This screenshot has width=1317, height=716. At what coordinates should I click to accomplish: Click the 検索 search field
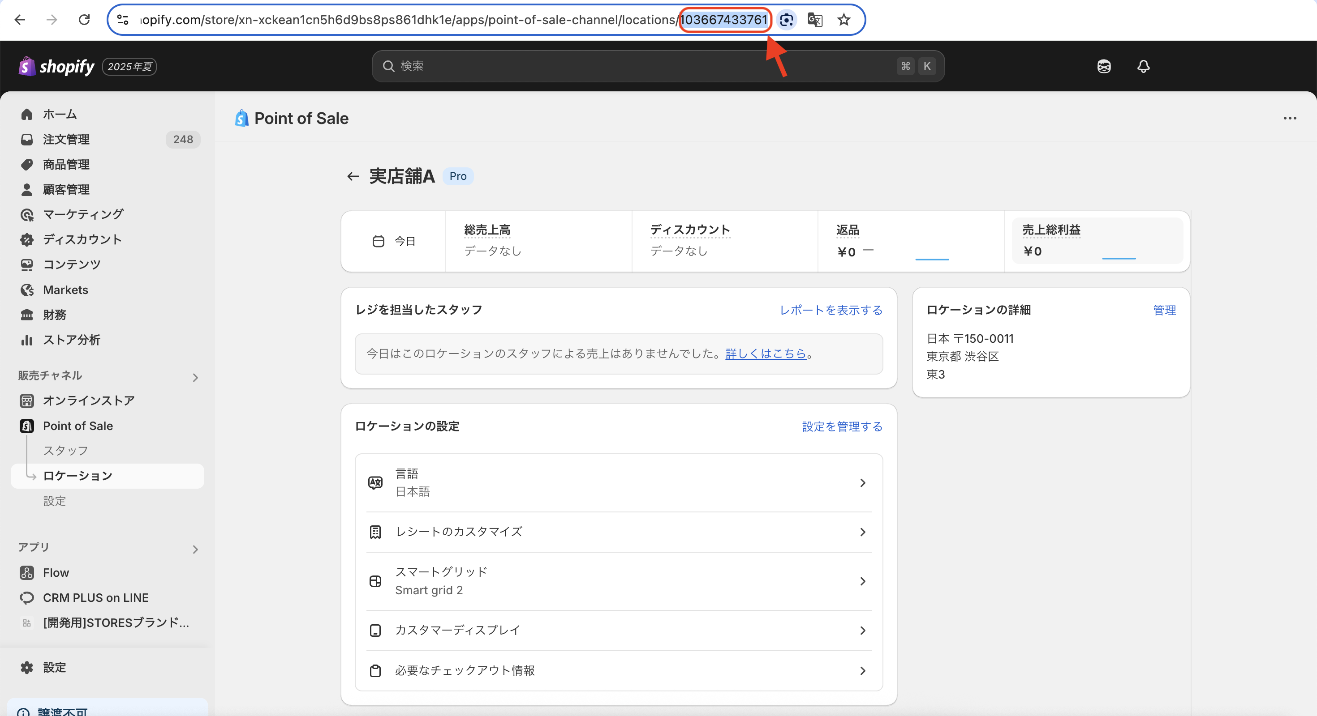[639, 66]
